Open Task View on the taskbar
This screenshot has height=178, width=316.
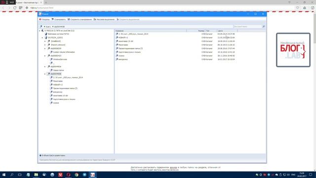[x=20, y=175]
